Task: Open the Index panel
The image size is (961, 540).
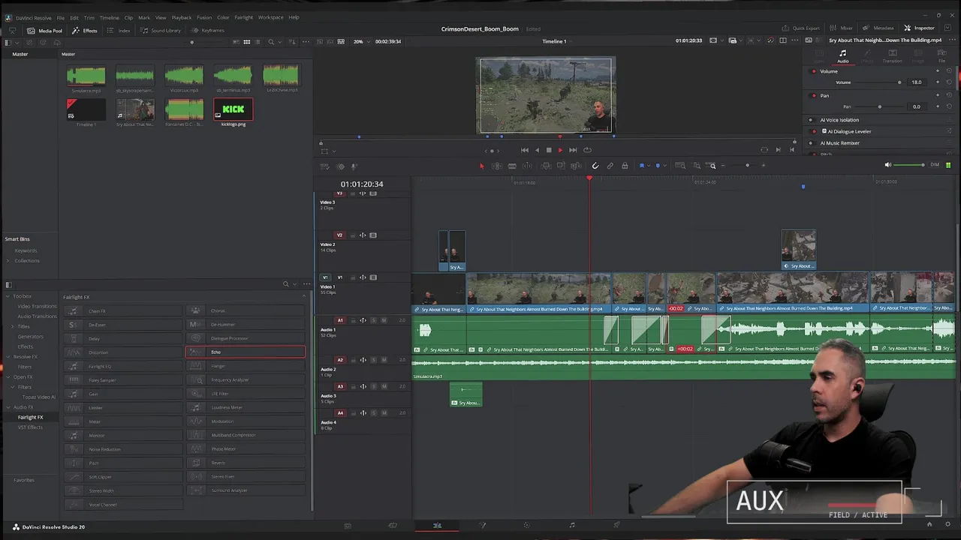Action: 119,31
